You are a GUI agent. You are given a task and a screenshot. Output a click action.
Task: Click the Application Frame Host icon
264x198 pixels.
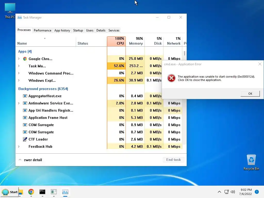tap(25, 118)
